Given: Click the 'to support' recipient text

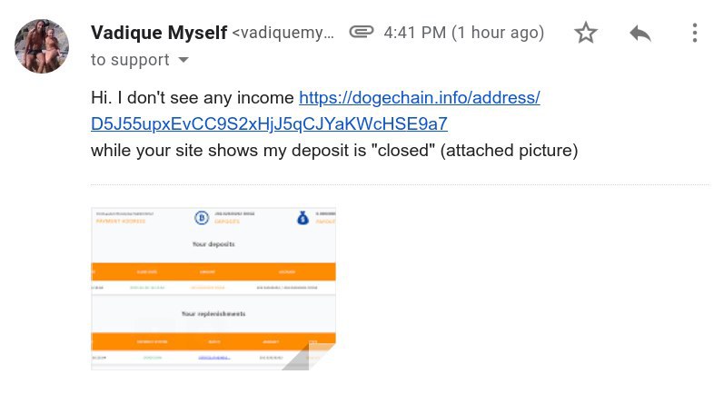Looking at the screenshot, I should tap(130, 60).
